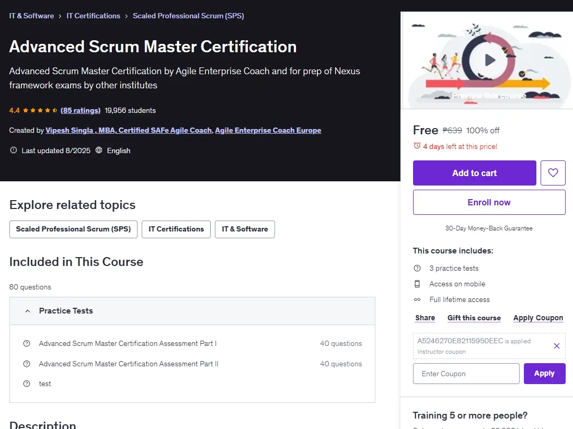Click the 'Free' price label
573x429 pixels.
coord(426,130)
